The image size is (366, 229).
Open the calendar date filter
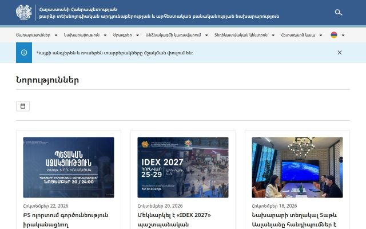[x=23, y=106]
